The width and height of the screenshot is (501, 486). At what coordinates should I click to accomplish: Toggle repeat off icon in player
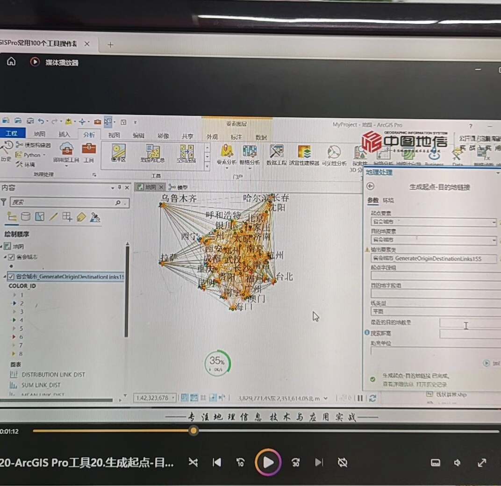[x=343, y=462]
